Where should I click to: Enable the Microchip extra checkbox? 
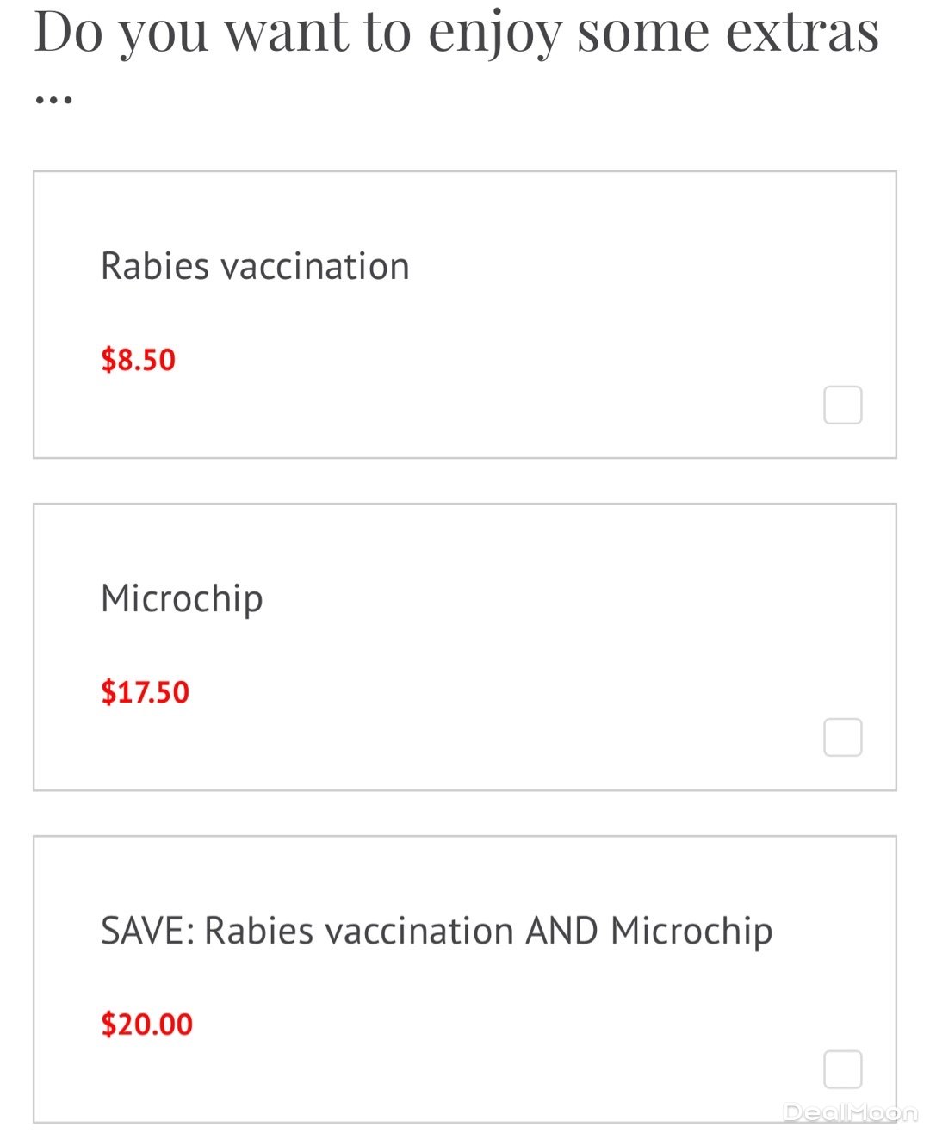pyautogui.click(x=842, y=737)
